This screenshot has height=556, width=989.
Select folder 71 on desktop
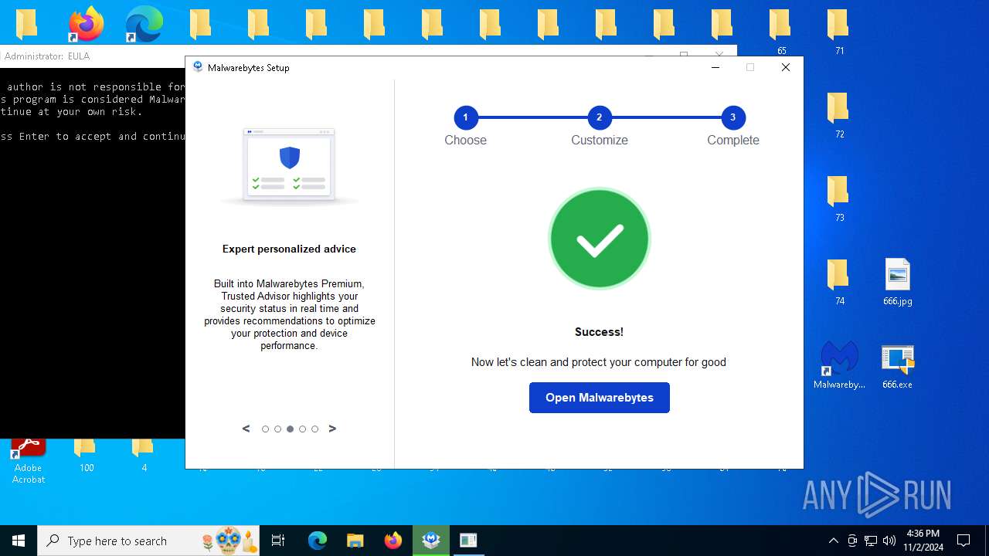point(839,32)
